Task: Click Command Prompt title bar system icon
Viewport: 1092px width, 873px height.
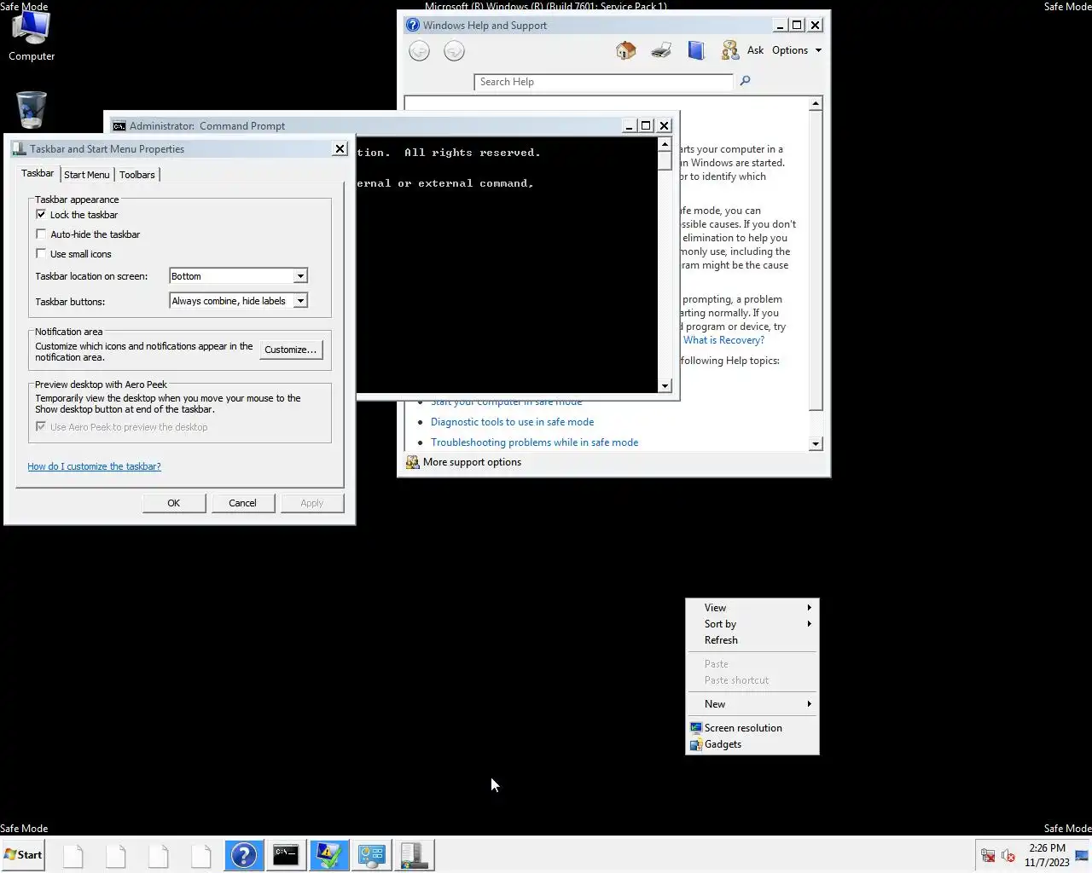Action: (119, 126)
